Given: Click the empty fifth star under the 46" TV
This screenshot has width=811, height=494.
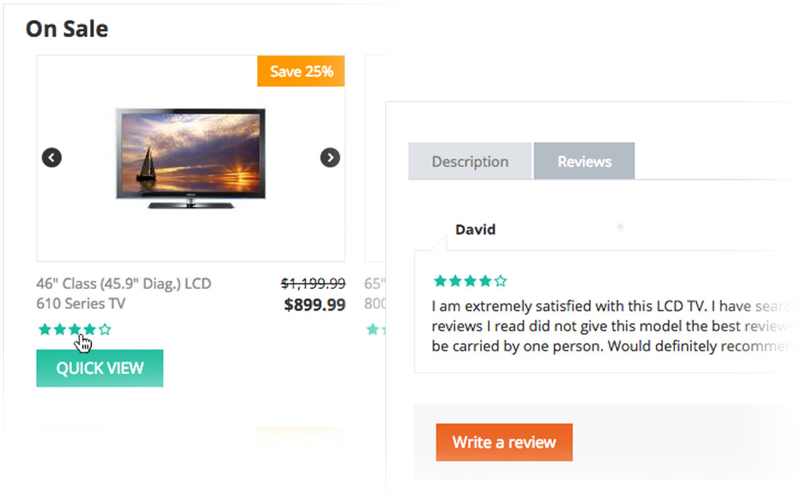Looking at the screenshot, I should [105, 330].
